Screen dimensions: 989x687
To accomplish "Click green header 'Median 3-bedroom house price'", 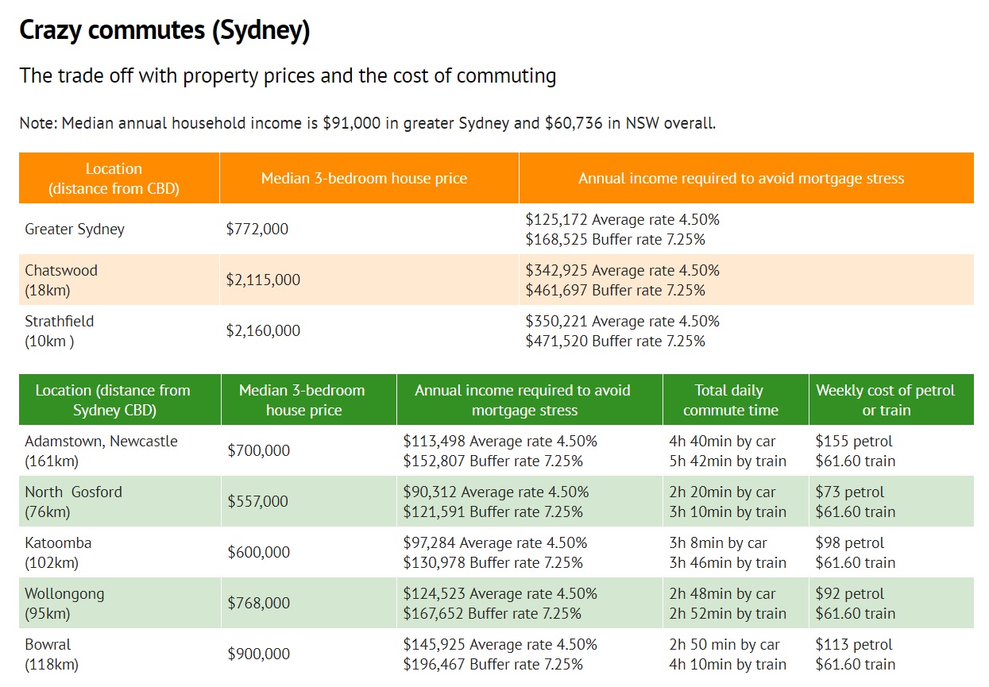I will [x=309, y=399].
